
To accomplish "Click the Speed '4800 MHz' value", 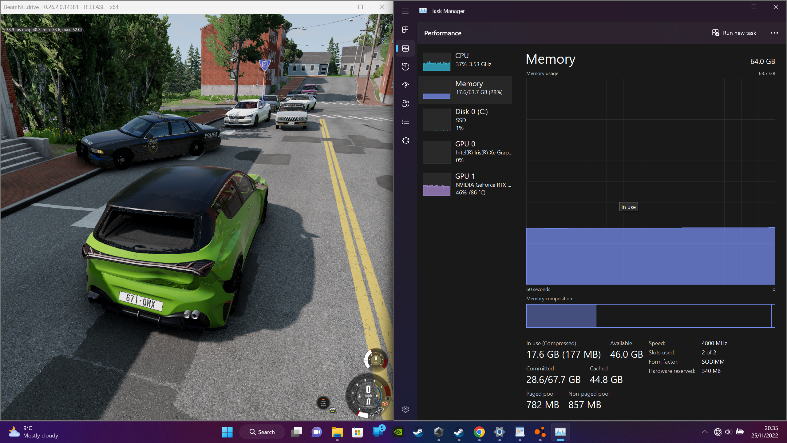I will point(714,343).
